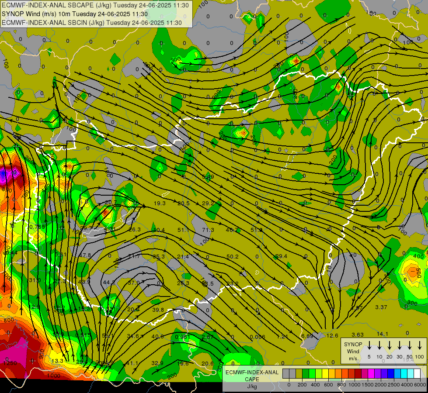Click the SYNOP Wind 10m title line
Screen dimensions: 428x393
pos(75,14)
